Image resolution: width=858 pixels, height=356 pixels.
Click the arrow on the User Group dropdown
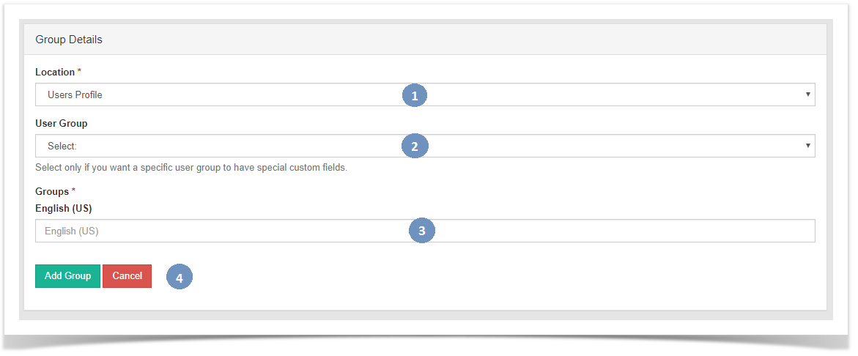(807, 146)
